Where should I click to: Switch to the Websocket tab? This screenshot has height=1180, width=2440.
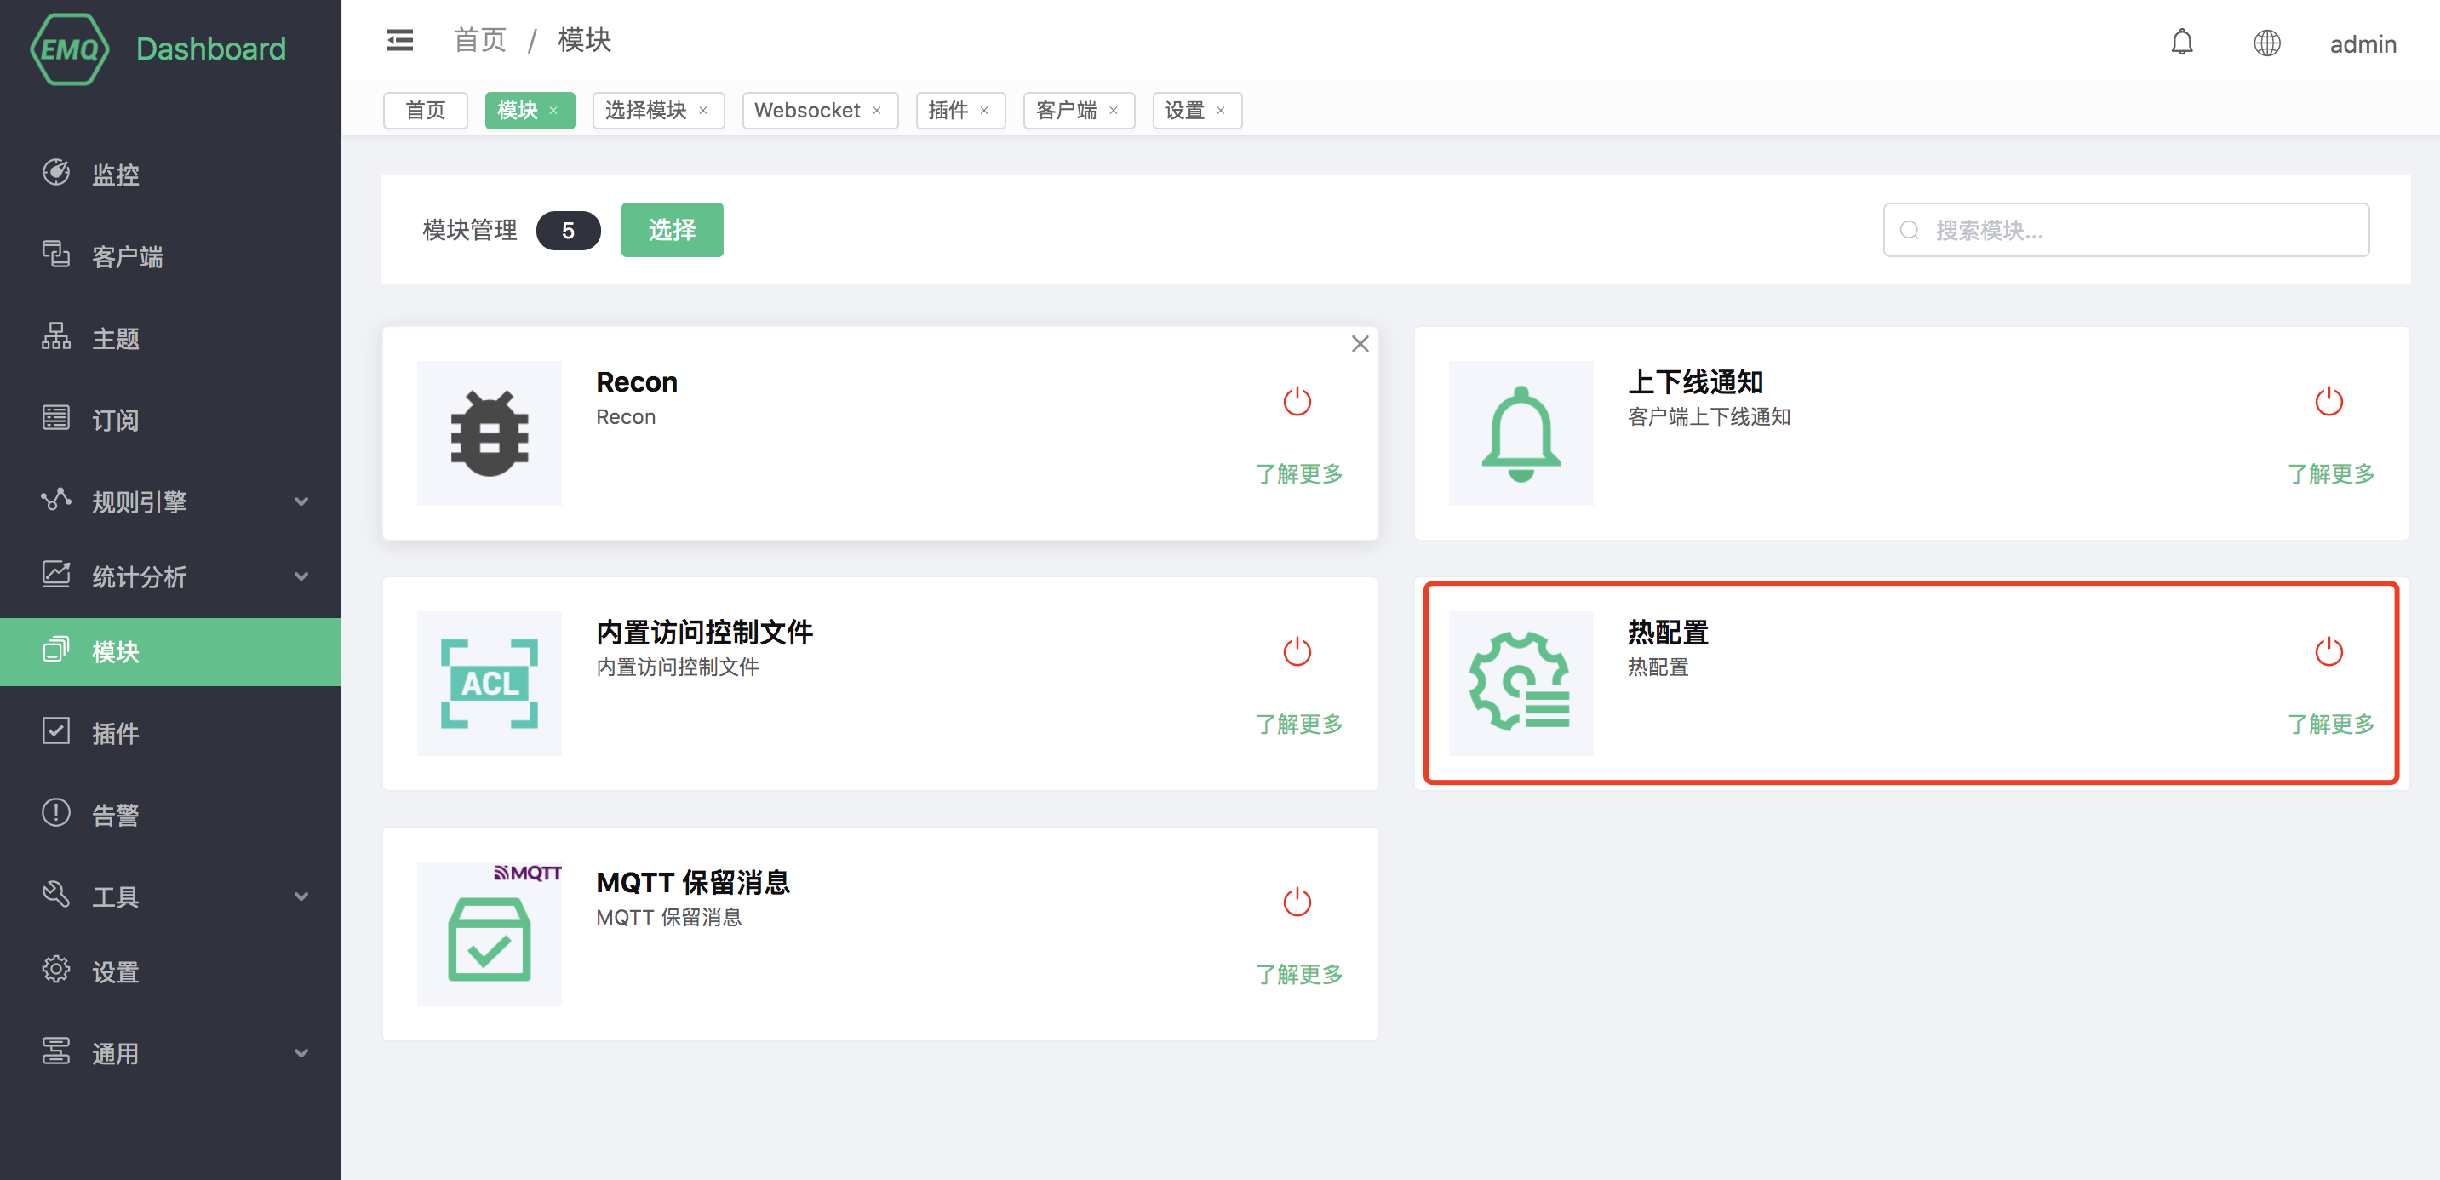pos(806,111)
